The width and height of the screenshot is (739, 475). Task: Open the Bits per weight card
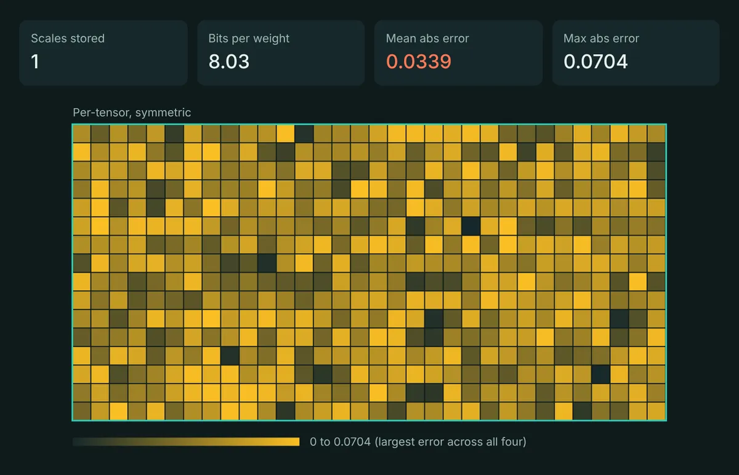[281, 53]
